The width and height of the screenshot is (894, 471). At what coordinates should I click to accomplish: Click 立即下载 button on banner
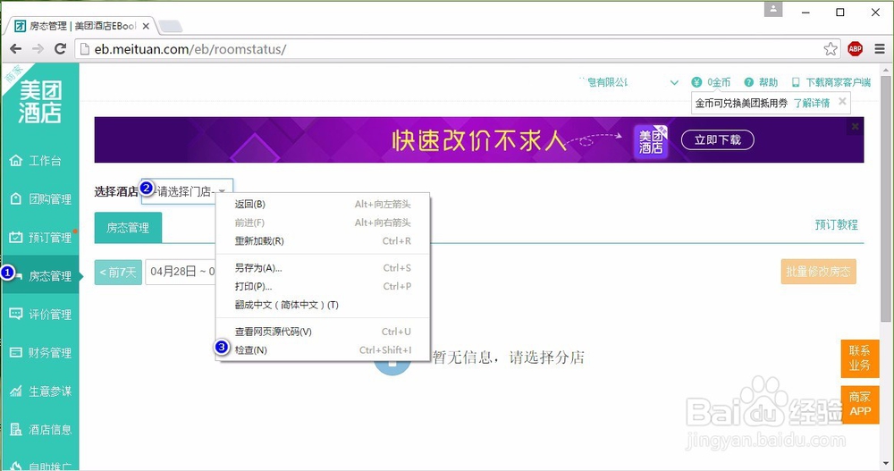tap(717, 139)
